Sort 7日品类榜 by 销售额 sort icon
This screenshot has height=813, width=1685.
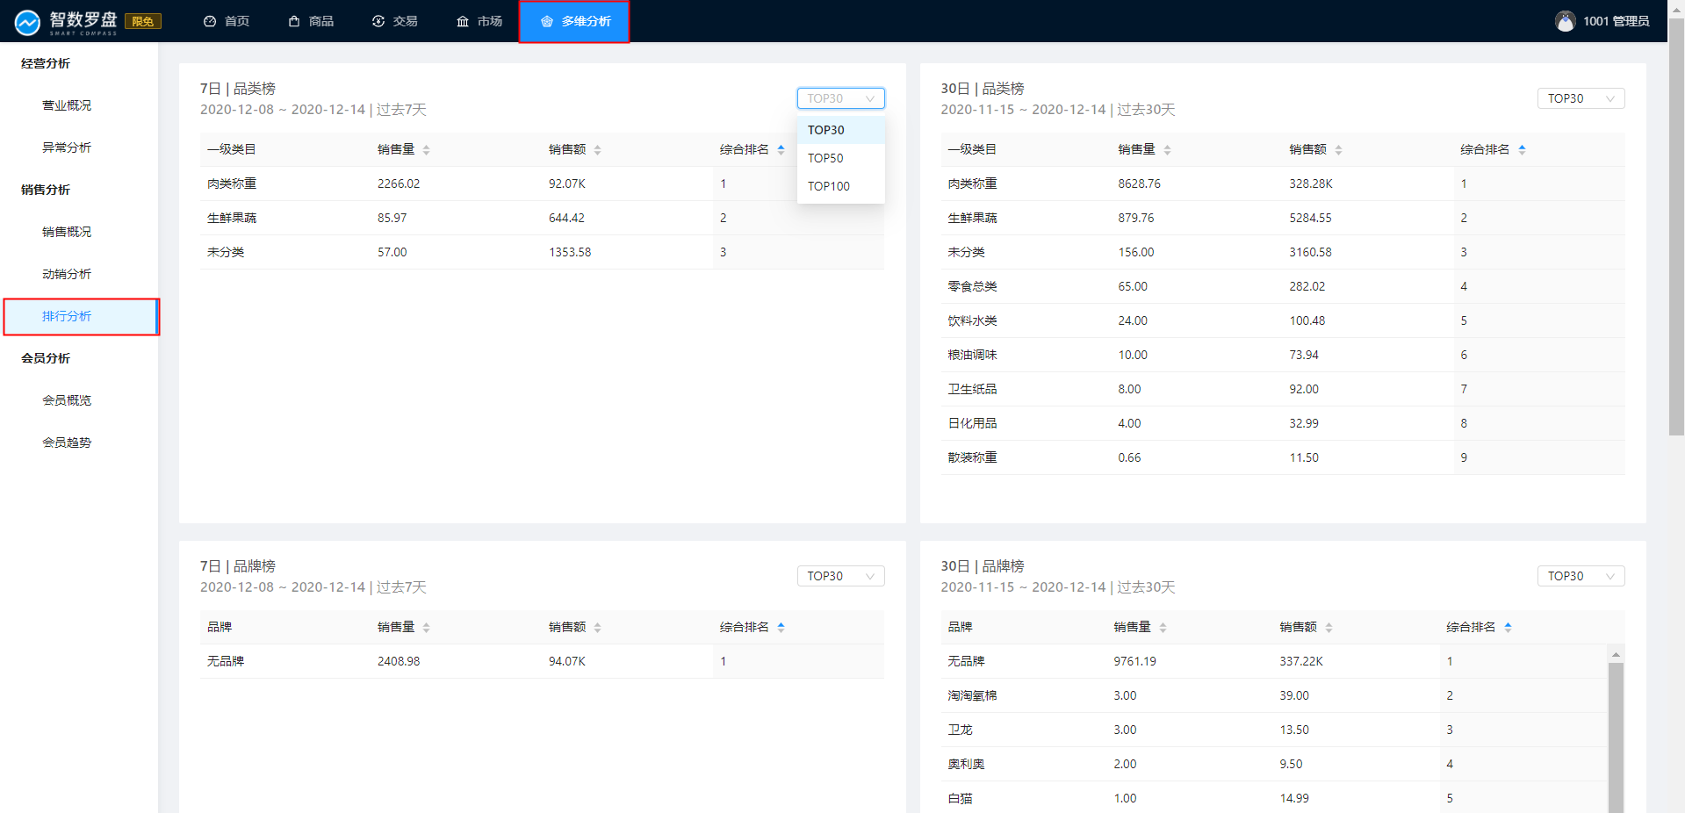(x=597, y=150)
